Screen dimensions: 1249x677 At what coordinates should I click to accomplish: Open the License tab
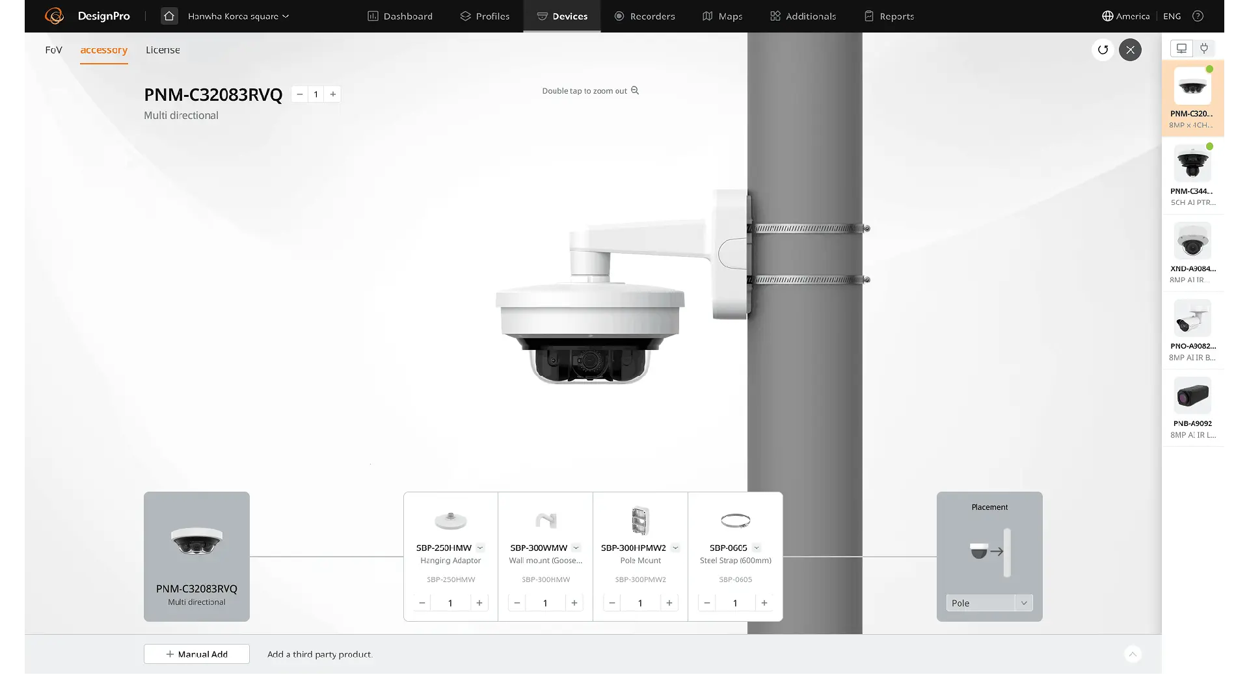(x=163, y=50)
